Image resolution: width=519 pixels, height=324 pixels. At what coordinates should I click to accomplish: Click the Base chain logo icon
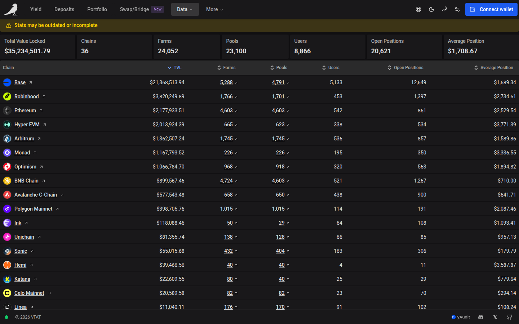[7, 82]
